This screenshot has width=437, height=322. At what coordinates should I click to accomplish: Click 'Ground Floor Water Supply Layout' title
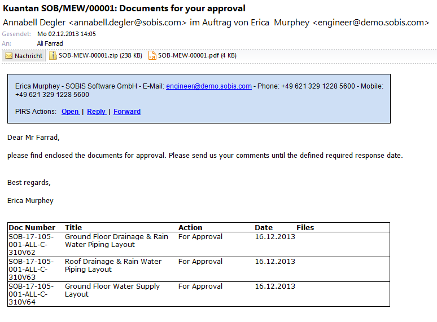point(112,290)
